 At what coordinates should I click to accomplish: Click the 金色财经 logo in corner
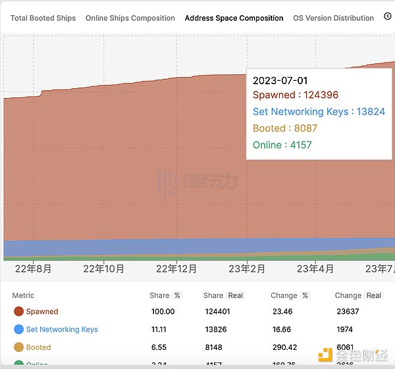point(354,355)
